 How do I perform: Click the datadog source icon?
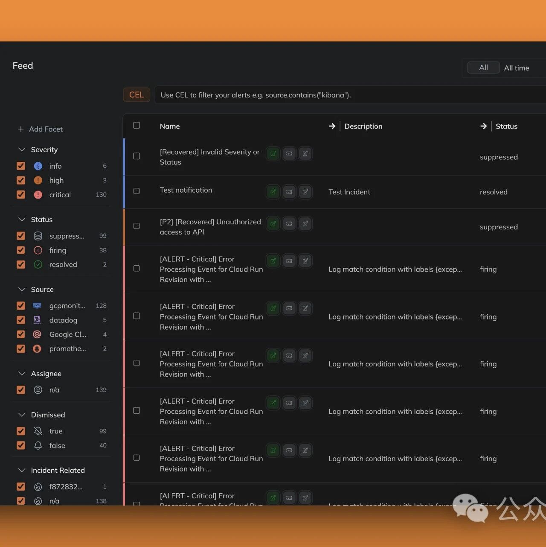[37, 320]
